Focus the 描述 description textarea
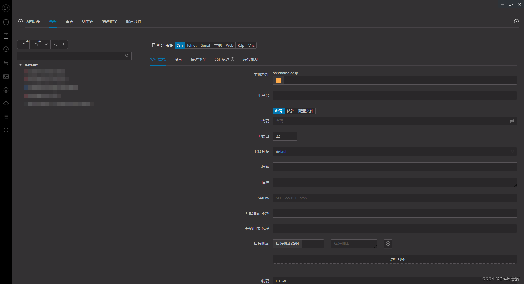 click(395, 182)
